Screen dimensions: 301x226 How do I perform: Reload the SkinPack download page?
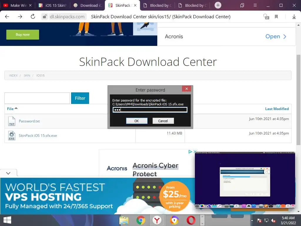click(x=33, y=16)
